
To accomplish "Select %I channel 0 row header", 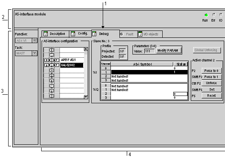I will (106, 68).
